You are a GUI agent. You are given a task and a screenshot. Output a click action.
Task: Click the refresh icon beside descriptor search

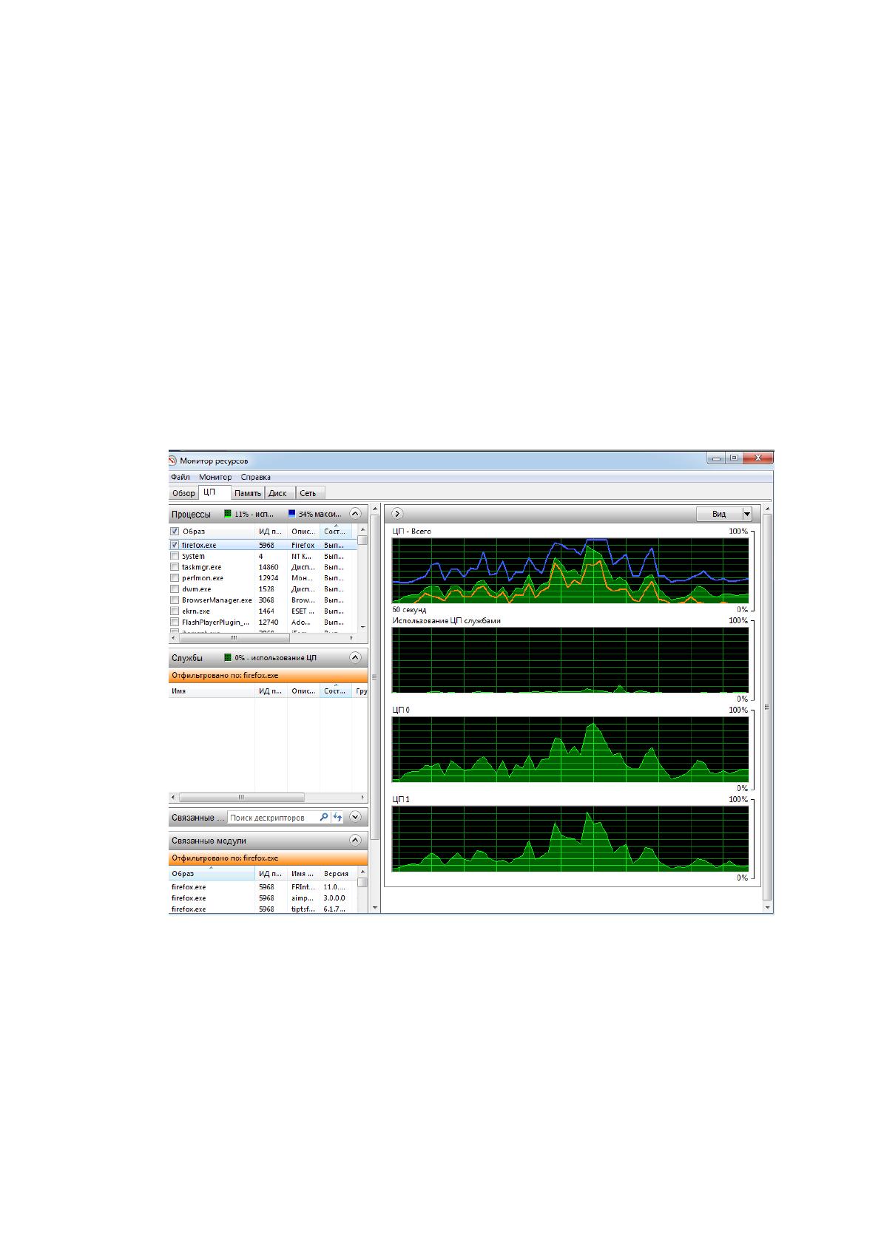(337, 817)
